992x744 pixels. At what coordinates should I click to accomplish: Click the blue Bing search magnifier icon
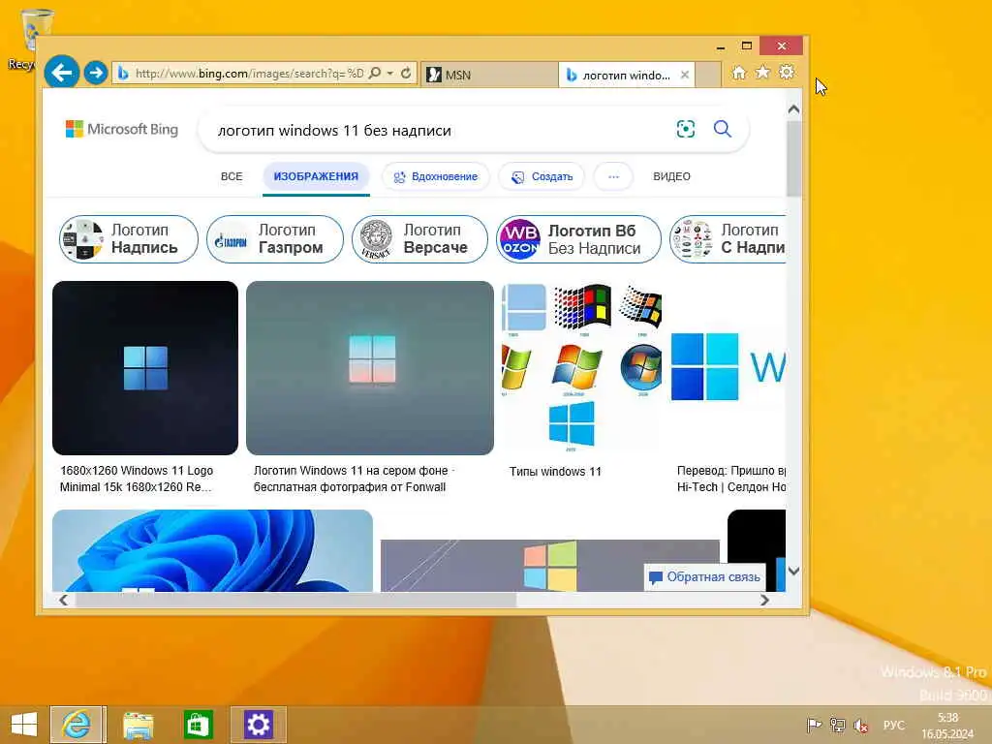pos(723,129)
